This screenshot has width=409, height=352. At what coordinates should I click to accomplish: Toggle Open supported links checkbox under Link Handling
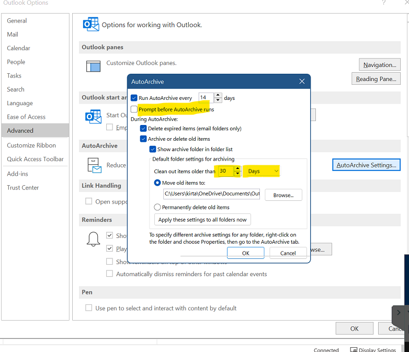coord(89,201)
